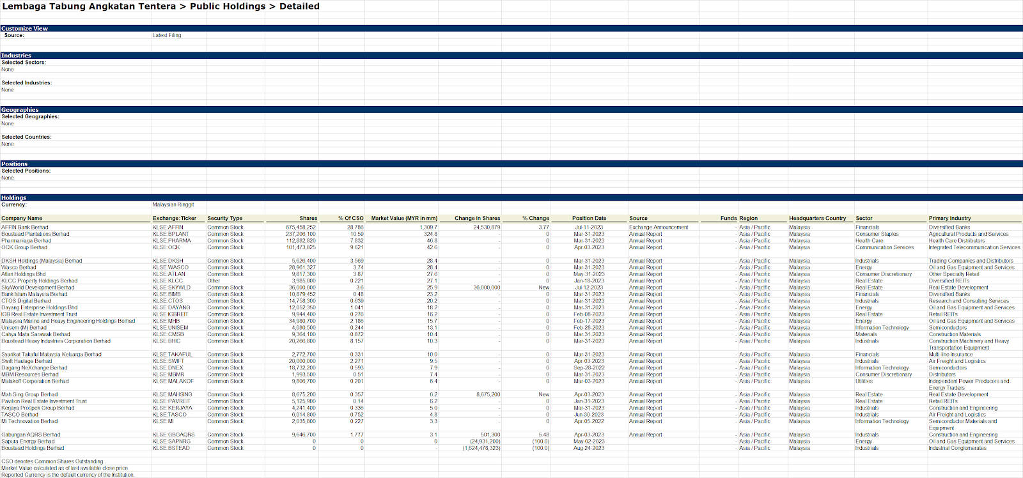Screen dimensions: 1023x478
Task: Select the Positions section header
Action: click(x=511, y=164)
